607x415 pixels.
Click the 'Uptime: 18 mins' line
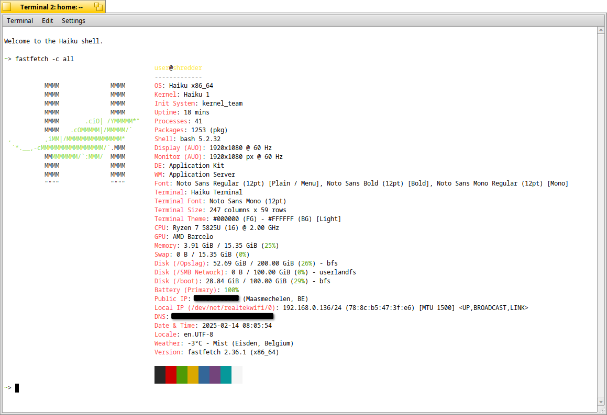tap(182, 112)
